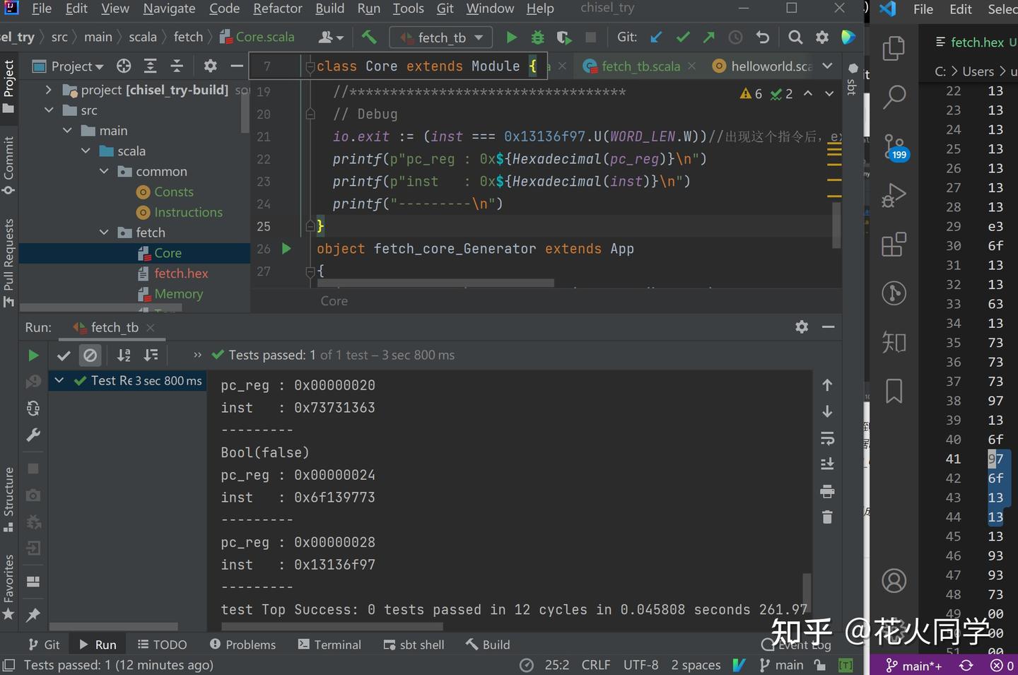
Task: Open Search Everywhere magnifier icon
Action: (x=795, y=37)
